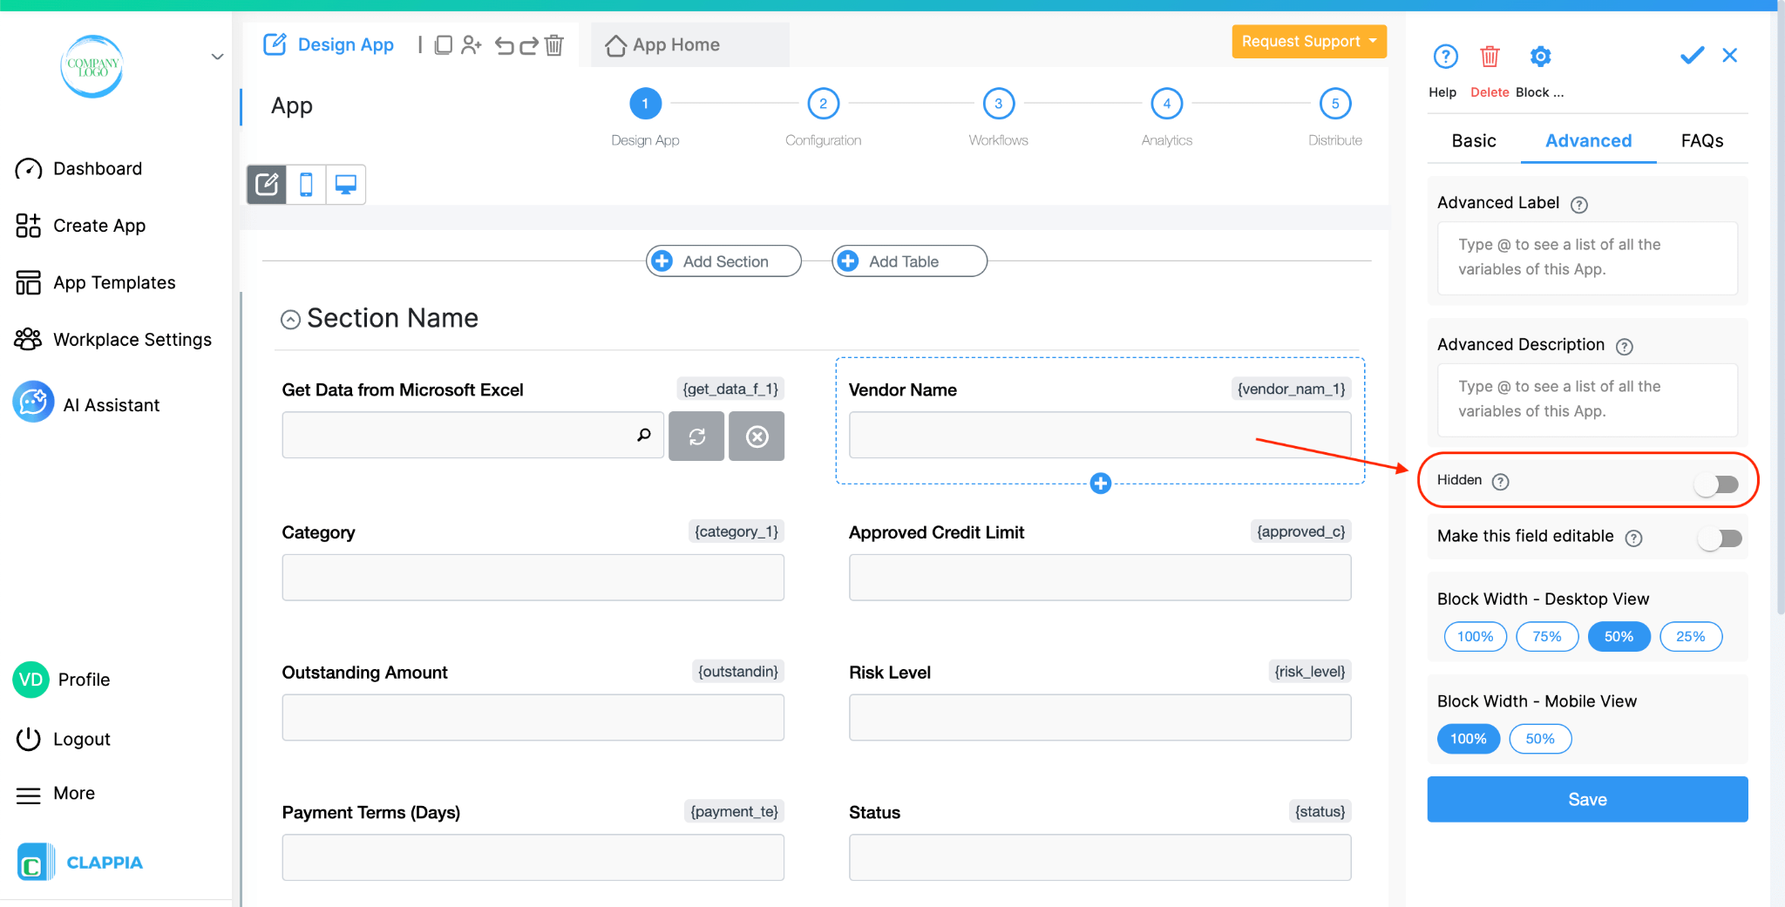Select 100% desktop block width
The height and width of the screenshot is (907, 1785).
(x=1475, y=637)
